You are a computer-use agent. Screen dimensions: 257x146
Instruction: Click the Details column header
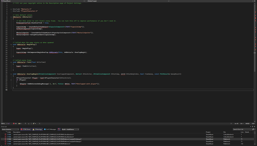click(x=247, y=132)
